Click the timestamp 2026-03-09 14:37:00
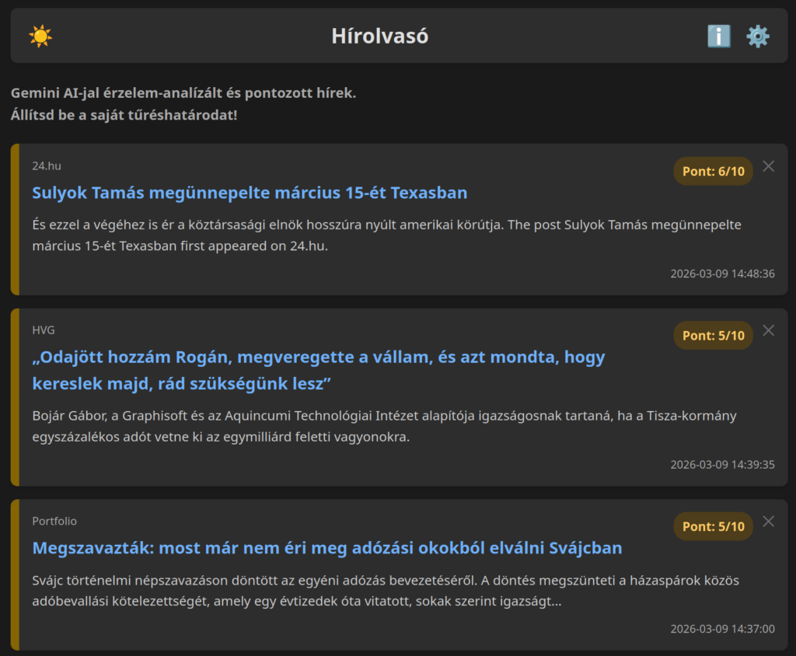 tap(722, 629)
